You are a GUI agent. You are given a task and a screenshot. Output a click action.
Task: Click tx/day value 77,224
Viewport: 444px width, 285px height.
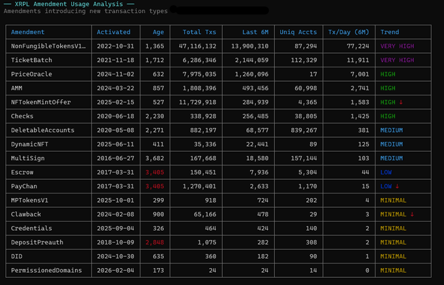pos(358,46)
